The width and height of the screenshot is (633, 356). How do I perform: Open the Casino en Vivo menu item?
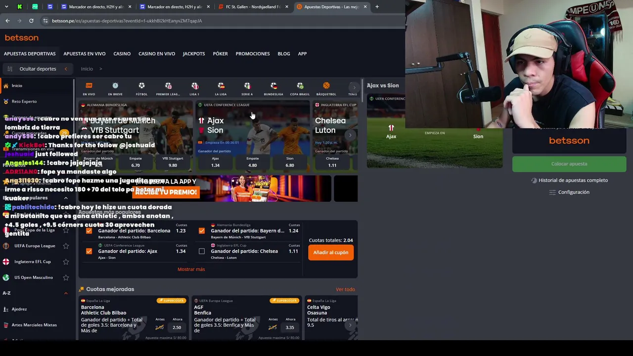pos(157,53)
